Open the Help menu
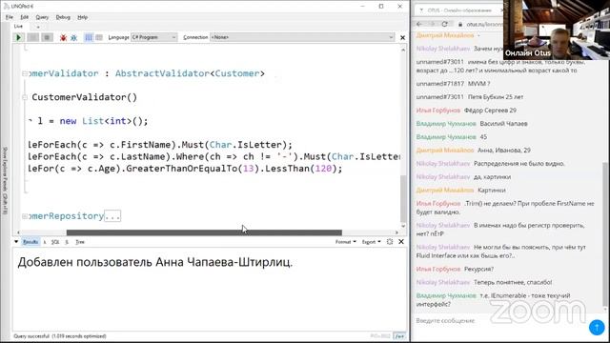 pyautogui.click(x=82, y=17)
